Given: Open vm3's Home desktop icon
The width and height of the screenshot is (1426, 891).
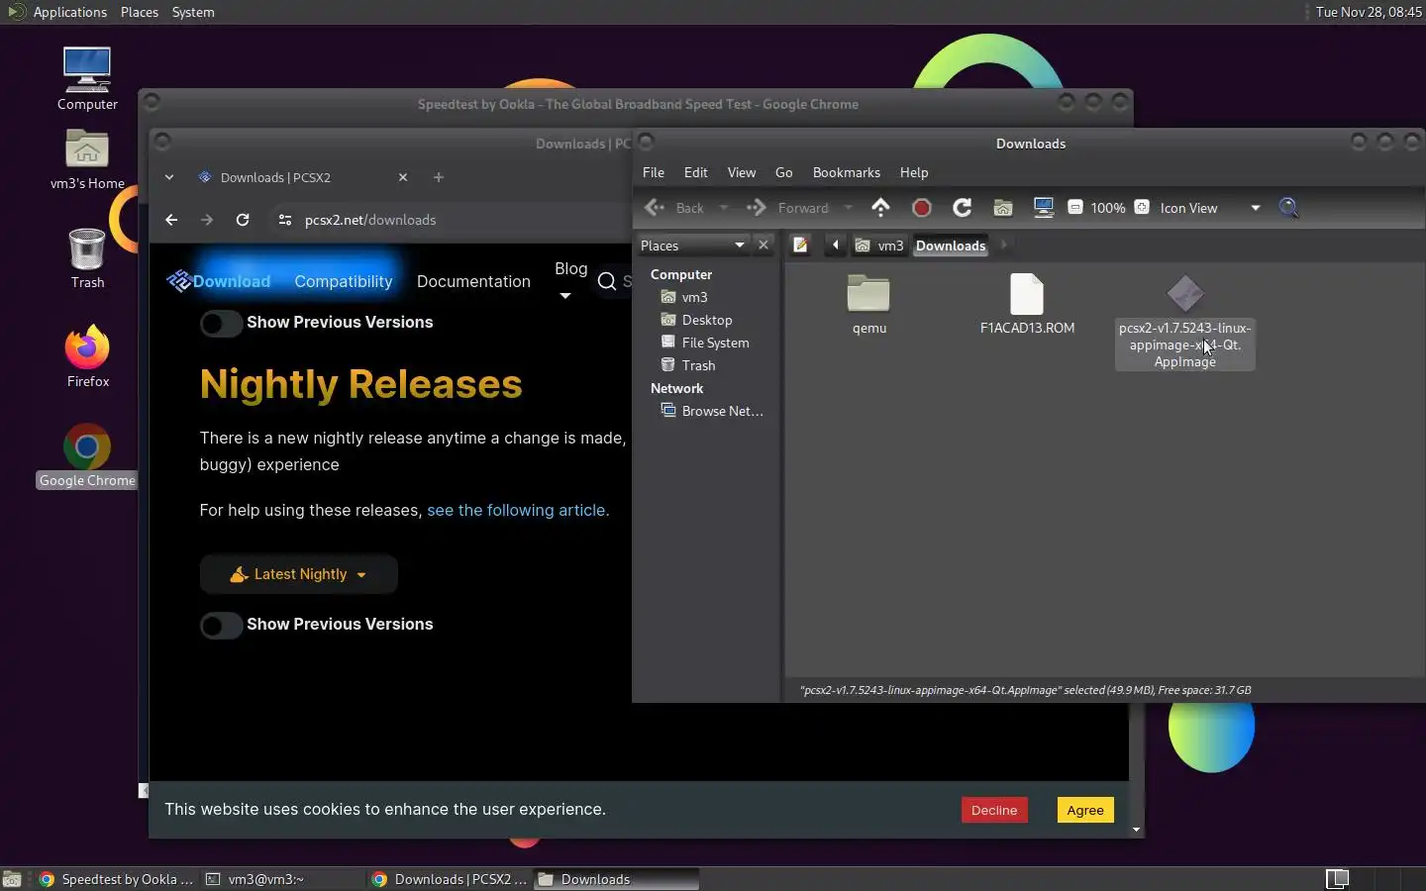Looking at the screenshot, I should click(x=87, y=158).
